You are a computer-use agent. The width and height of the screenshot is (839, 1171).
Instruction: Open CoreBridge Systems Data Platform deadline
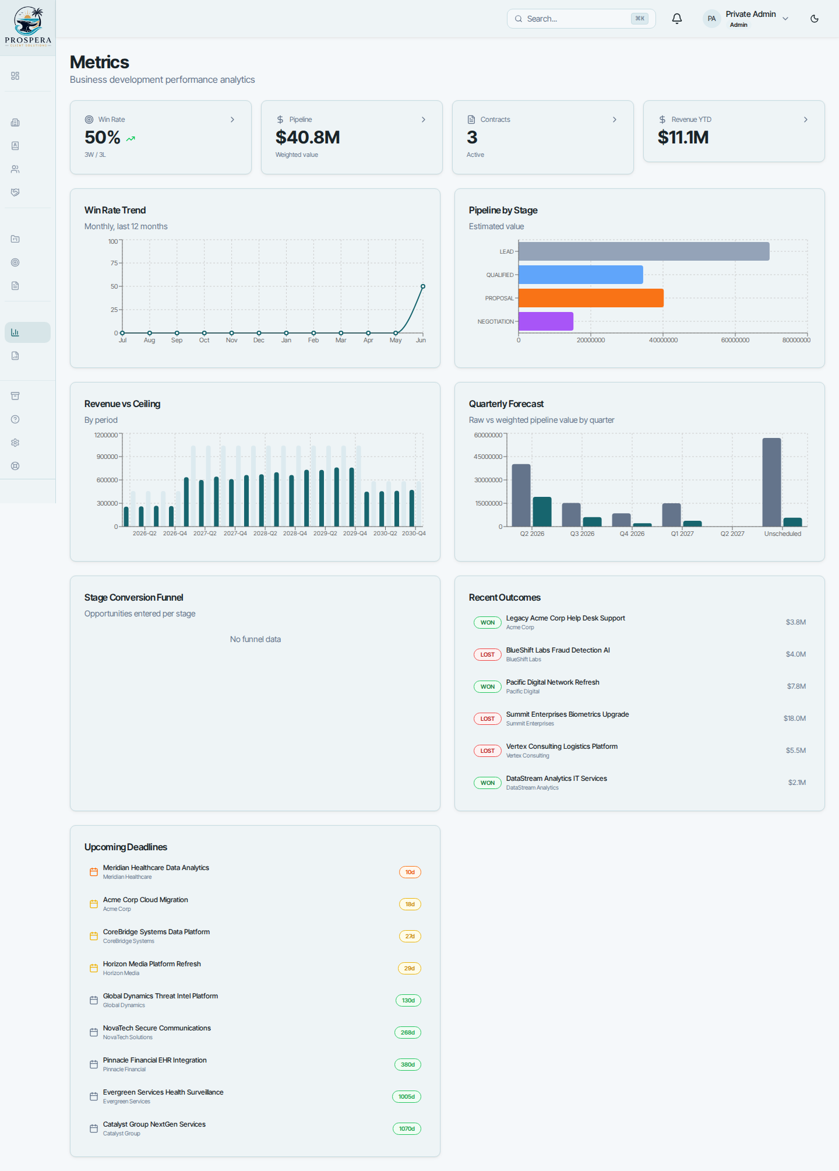pos(255,936)
